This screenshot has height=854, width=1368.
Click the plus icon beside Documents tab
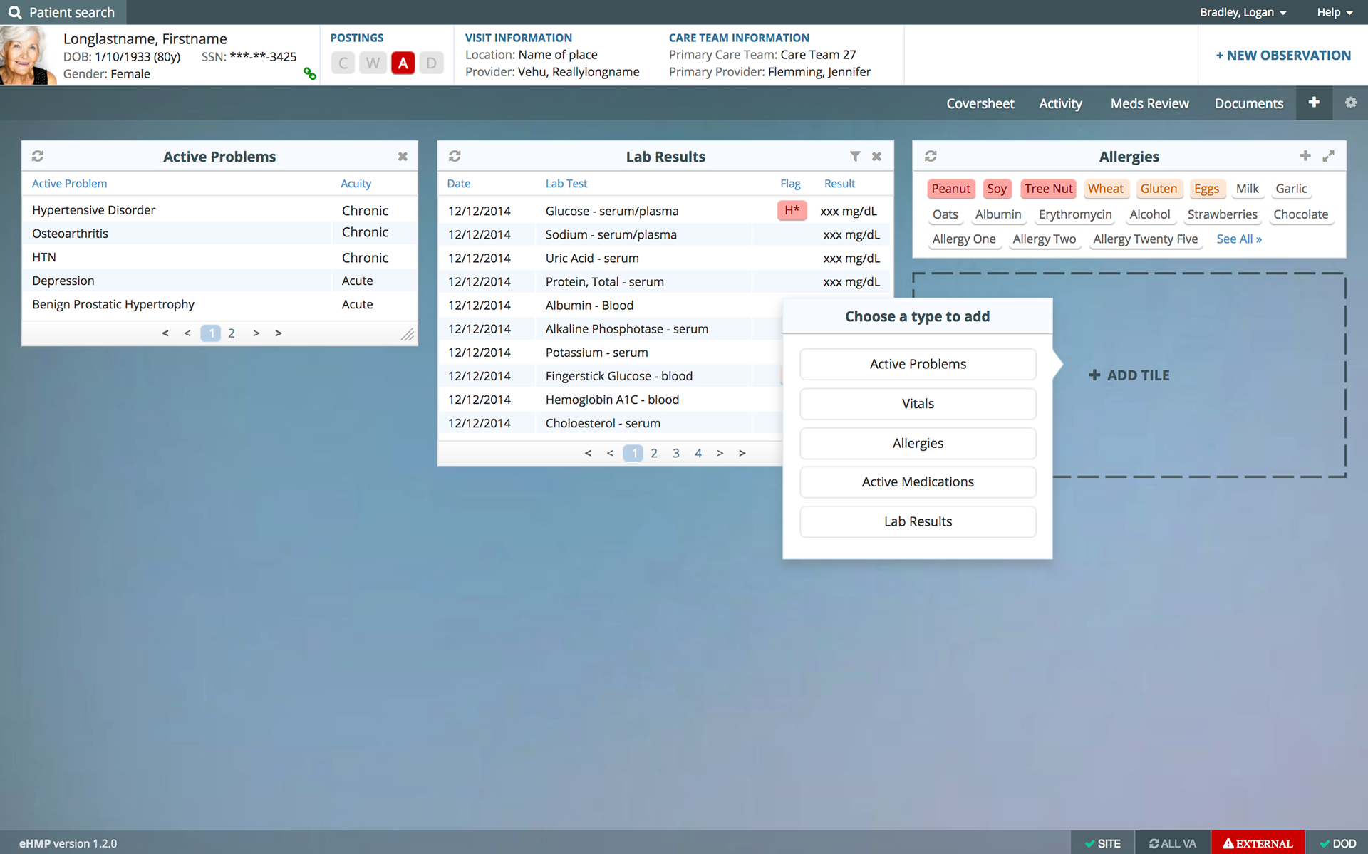click(1314, 103)
